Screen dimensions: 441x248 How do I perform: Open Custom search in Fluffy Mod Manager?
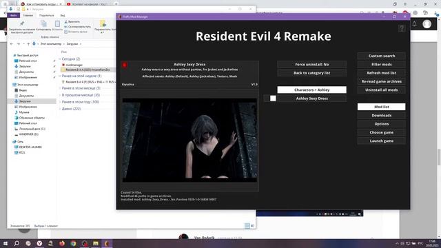coord(381,56)
